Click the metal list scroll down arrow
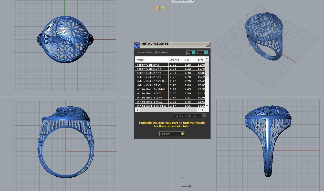Viewport: 324px width, 191px height. [207, 105]
